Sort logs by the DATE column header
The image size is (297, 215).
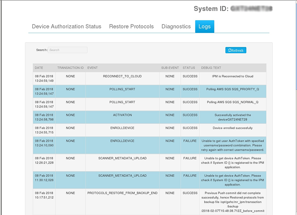pyautogui.click(x=39, y=68)
